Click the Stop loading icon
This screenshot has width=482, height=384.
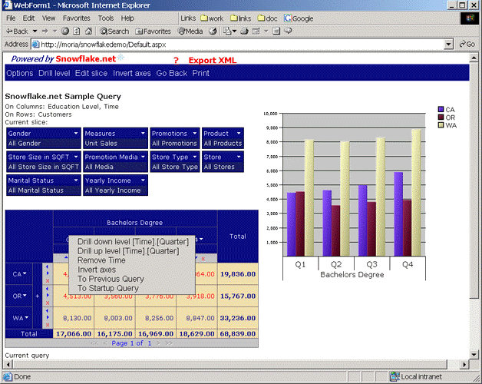[65, 31]
